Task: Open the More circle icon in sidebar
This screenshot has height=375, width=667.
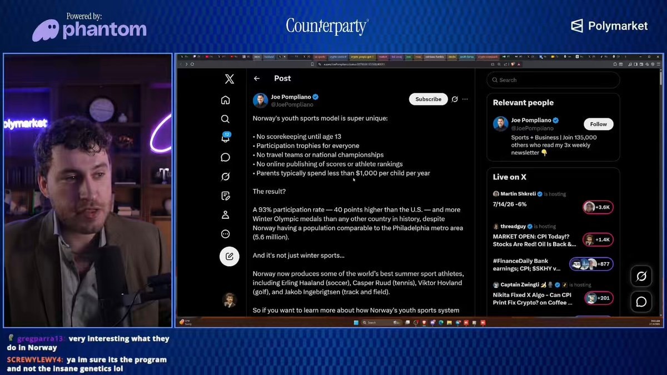Action: [225, 234]
